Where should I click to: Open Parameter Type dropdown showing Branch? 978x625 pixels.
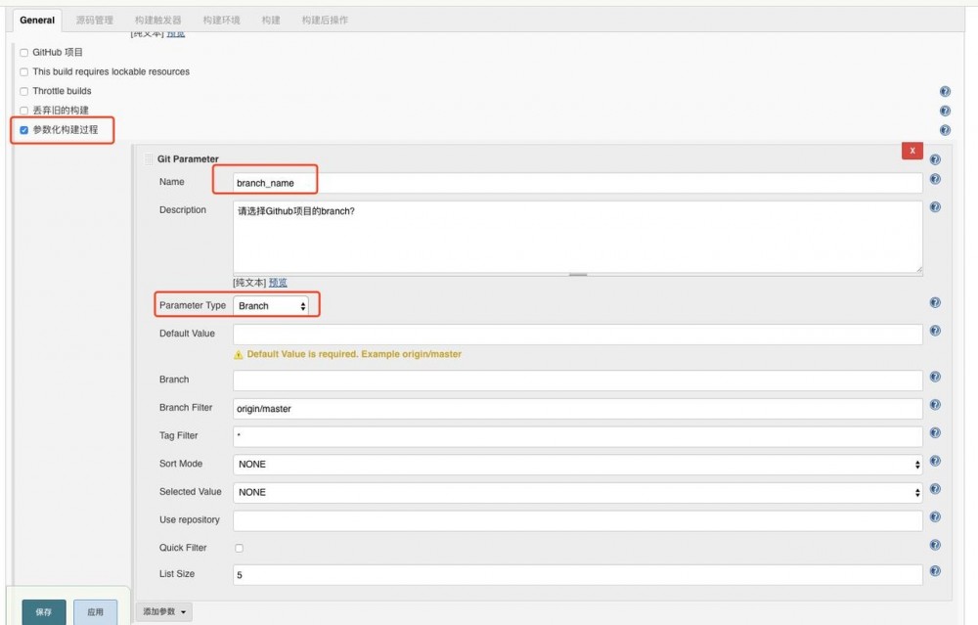tap(271, 305)
